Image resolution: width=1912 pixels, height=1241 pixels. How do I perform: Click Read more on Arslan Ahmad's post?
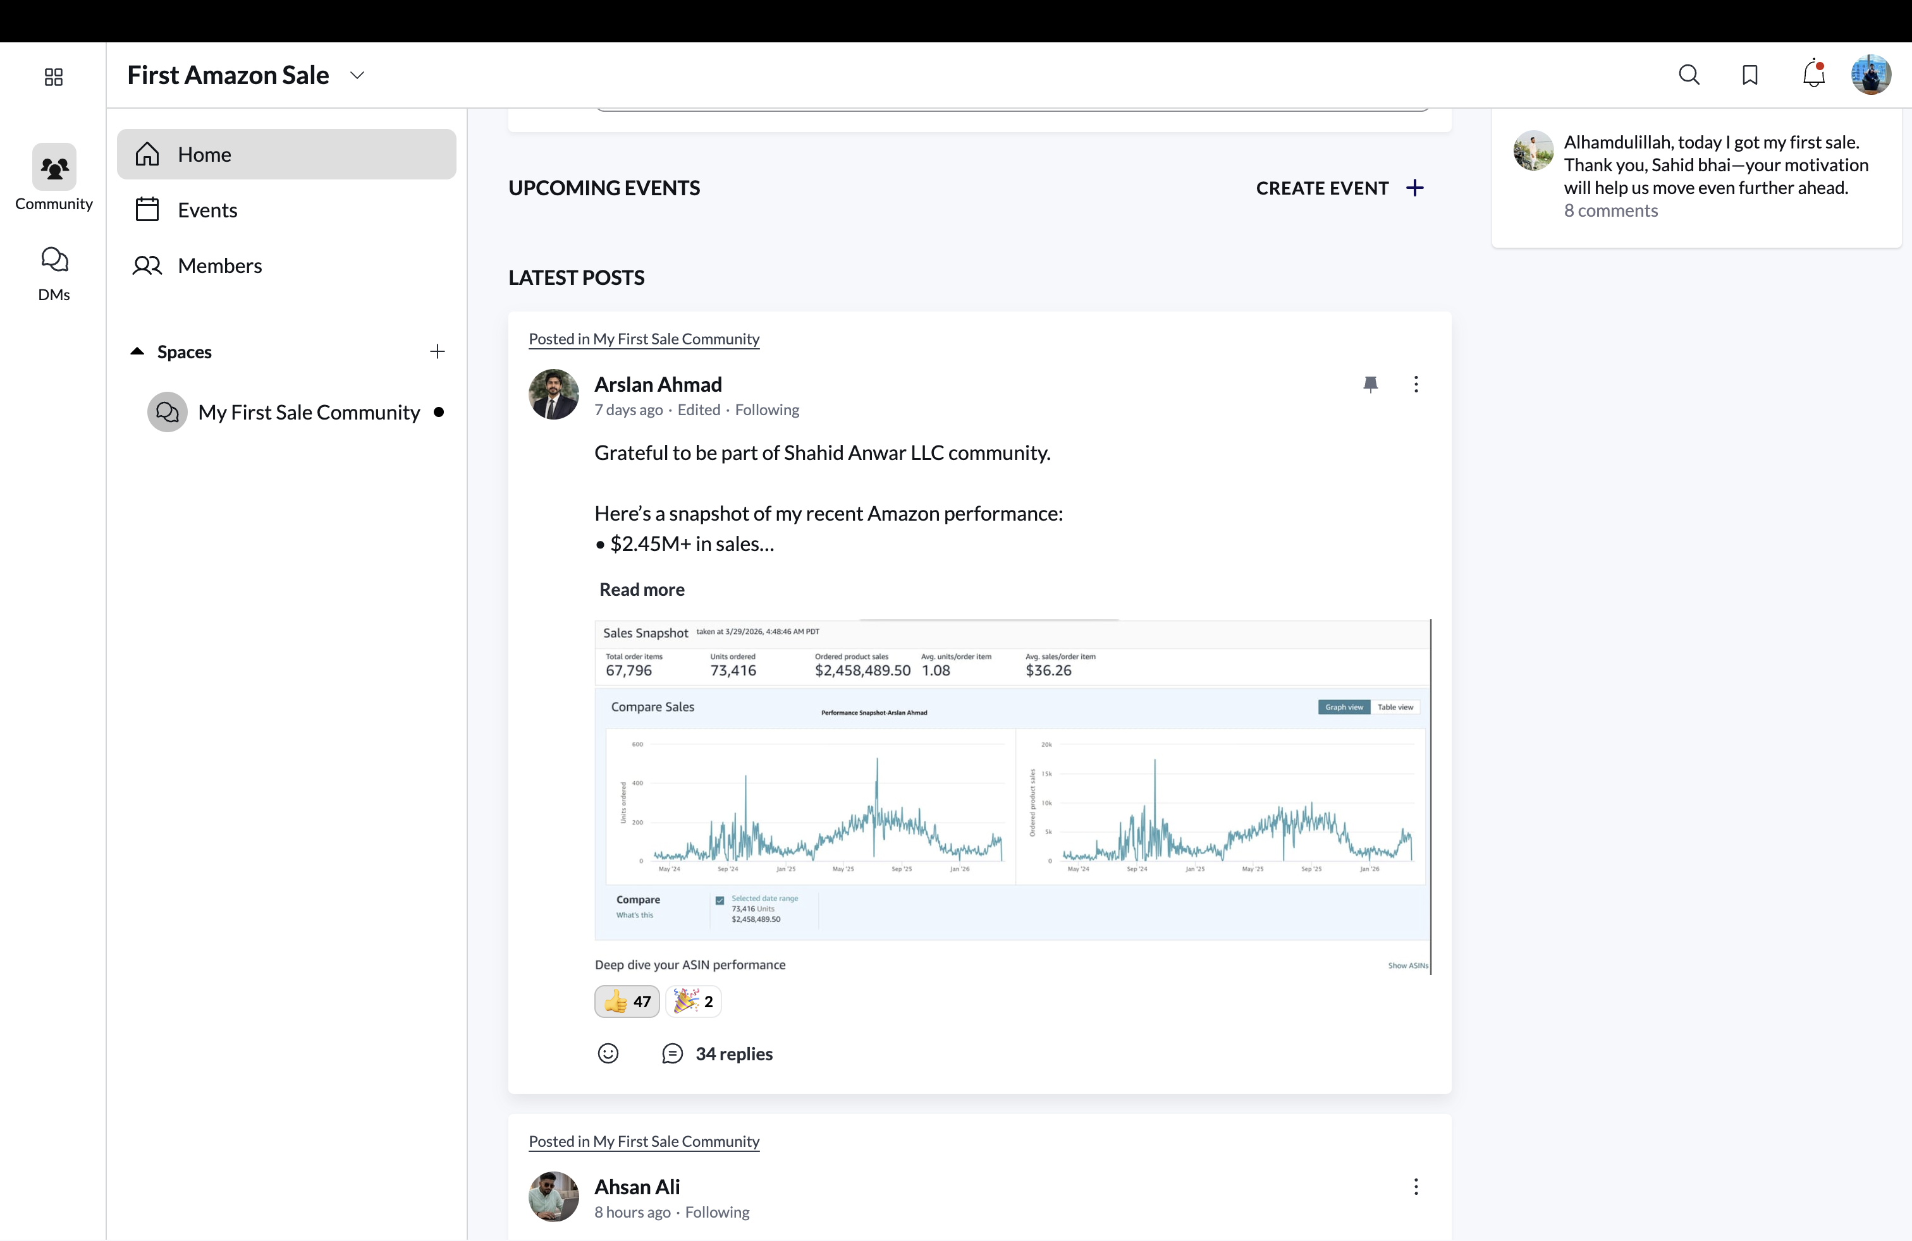pyautogui.click(x=642, y=589)
